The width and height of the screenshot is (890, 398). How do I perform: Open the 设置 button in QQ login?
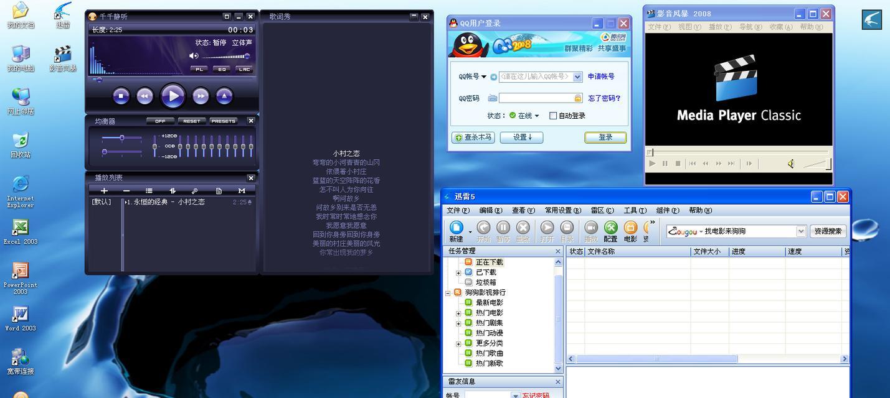522,137
